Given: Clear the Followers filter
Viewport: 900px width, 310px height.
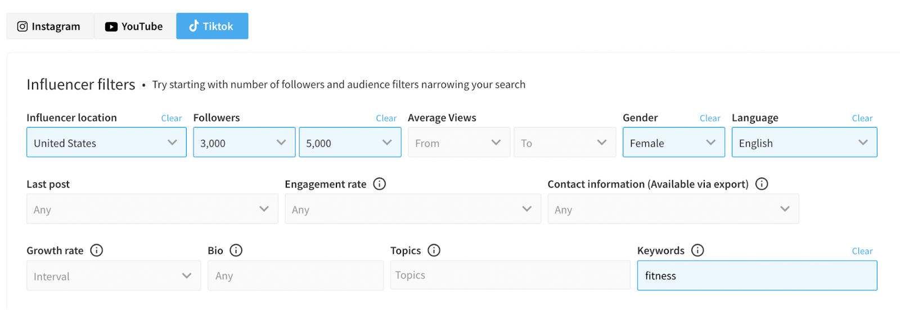Looking at the screenshot, I should coord(386,118).
